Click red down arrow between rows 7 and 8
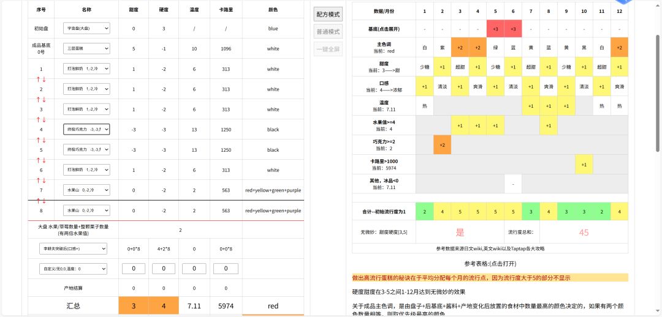The width and height of the screenshot is (662, 317). (44, 200)
